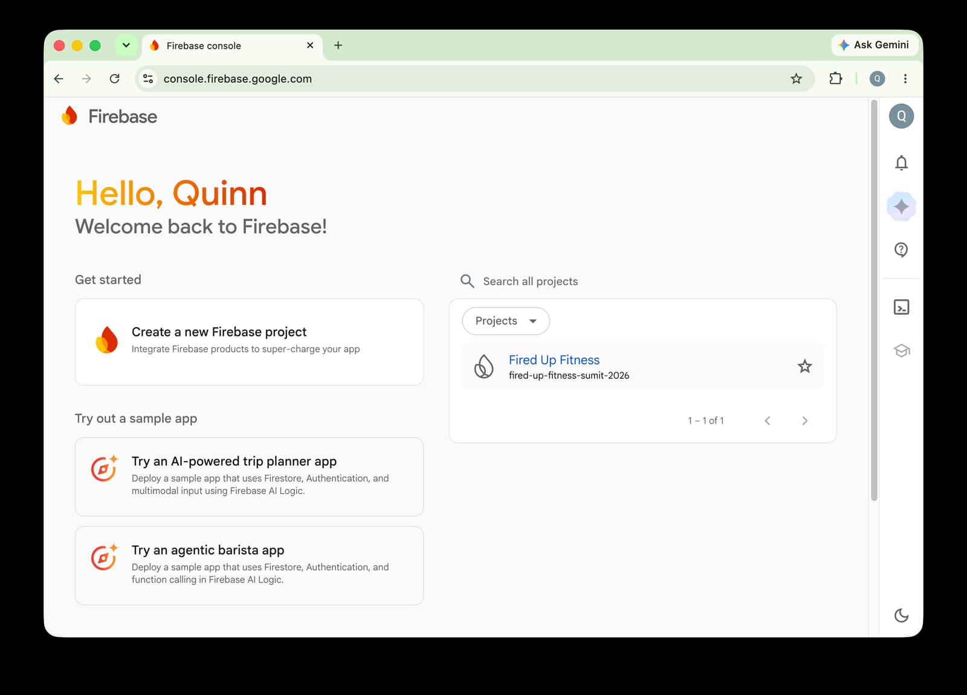Image resolution: width=967 pixels, height=695 pixels.
Task: Go to the next page of projects
Action: click(x=804, y=421)
